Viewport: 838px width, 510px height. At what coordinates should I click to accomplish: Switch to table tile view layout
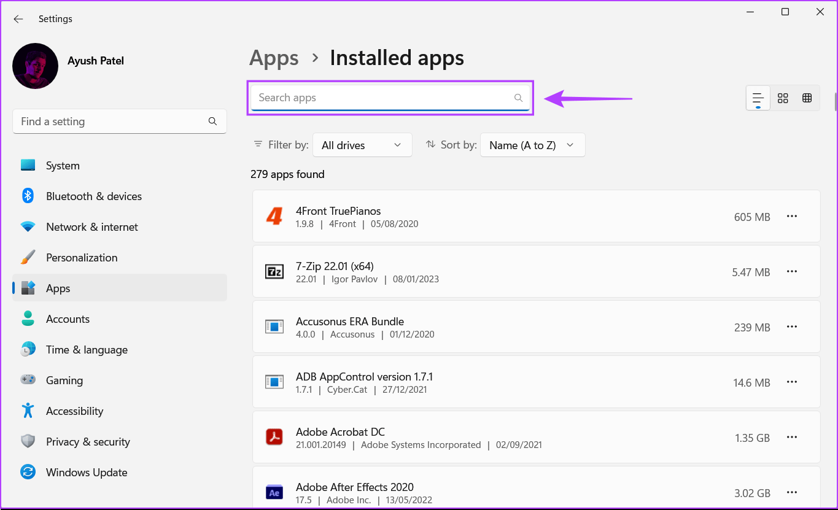tap(807, 98)
